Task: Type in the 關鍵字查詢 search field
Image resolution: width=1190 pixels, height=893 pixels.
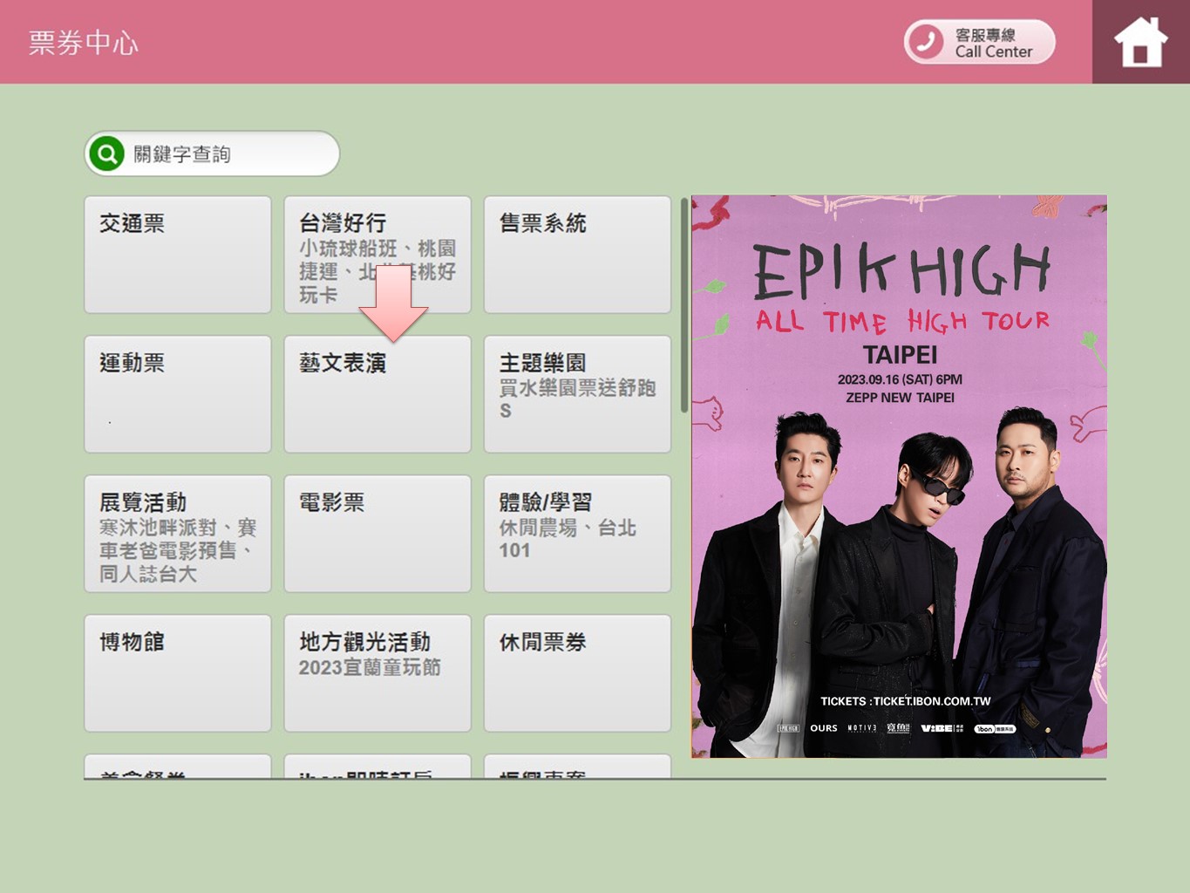Action: point(231,154)
